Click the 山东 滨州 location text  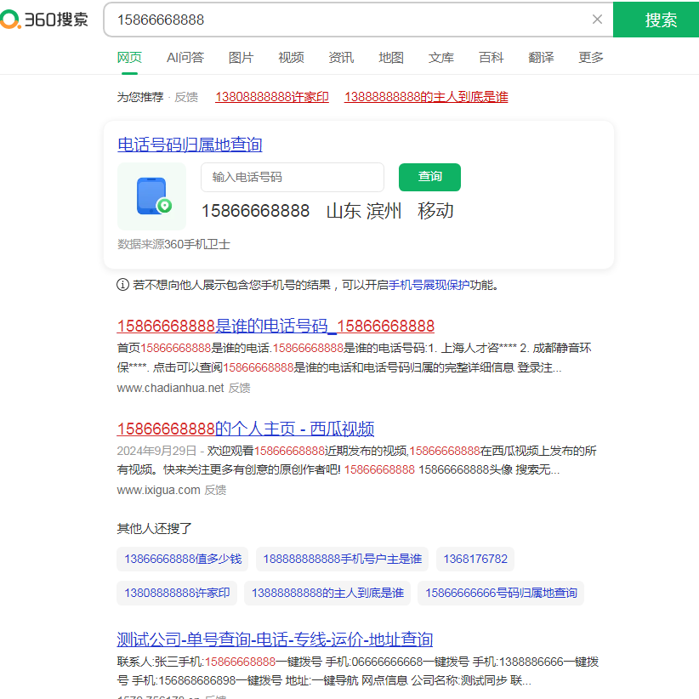[x=364, y=211]
